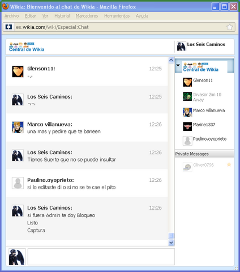
Task: Collapse the Central de Wikia user list arrow
Action: (x=178, y=65)
